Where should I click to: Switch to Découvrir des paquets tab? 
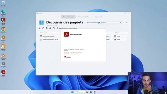68,17
